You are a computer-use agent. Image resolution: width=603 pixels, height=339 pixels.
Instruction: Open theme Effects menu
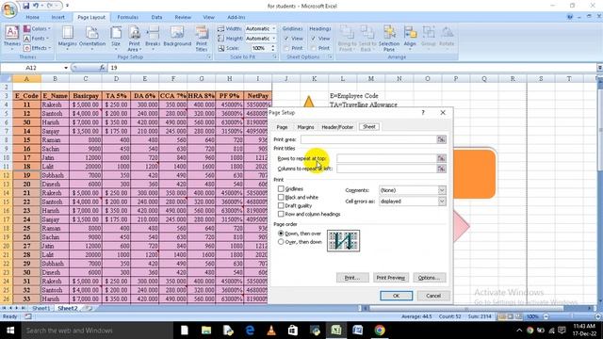38,48
